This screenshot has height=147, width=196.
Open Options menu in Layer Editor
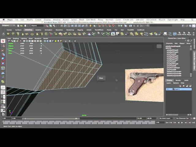pos(176,83)
